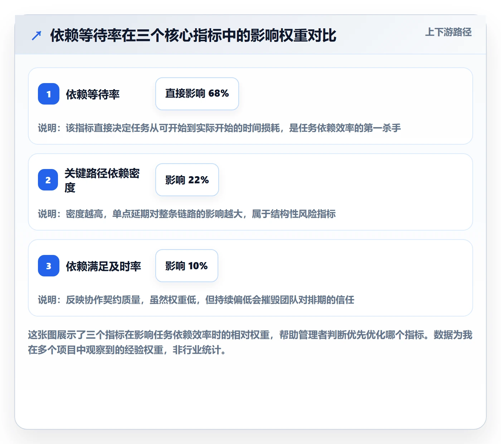
Task: Select the number 3 badge
Action: (49, 266)
